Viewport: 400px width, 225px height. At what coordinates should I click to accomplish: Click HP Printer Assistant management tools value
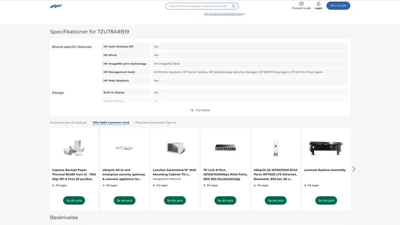(238, 72)
